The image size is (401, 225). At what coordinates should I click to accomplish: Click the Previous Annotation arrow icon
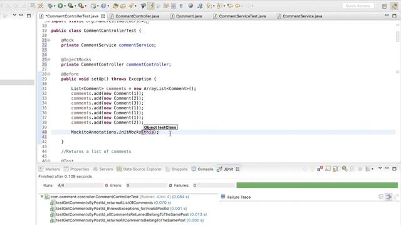[219, 6]
